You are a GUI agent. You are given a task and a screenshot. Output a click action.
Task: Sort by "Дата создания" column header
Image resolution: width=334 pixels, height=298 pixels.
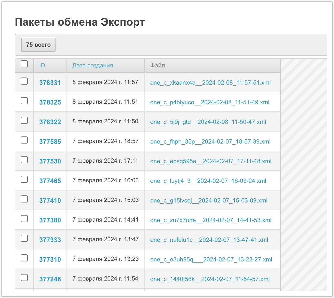[x=93, y=65]
